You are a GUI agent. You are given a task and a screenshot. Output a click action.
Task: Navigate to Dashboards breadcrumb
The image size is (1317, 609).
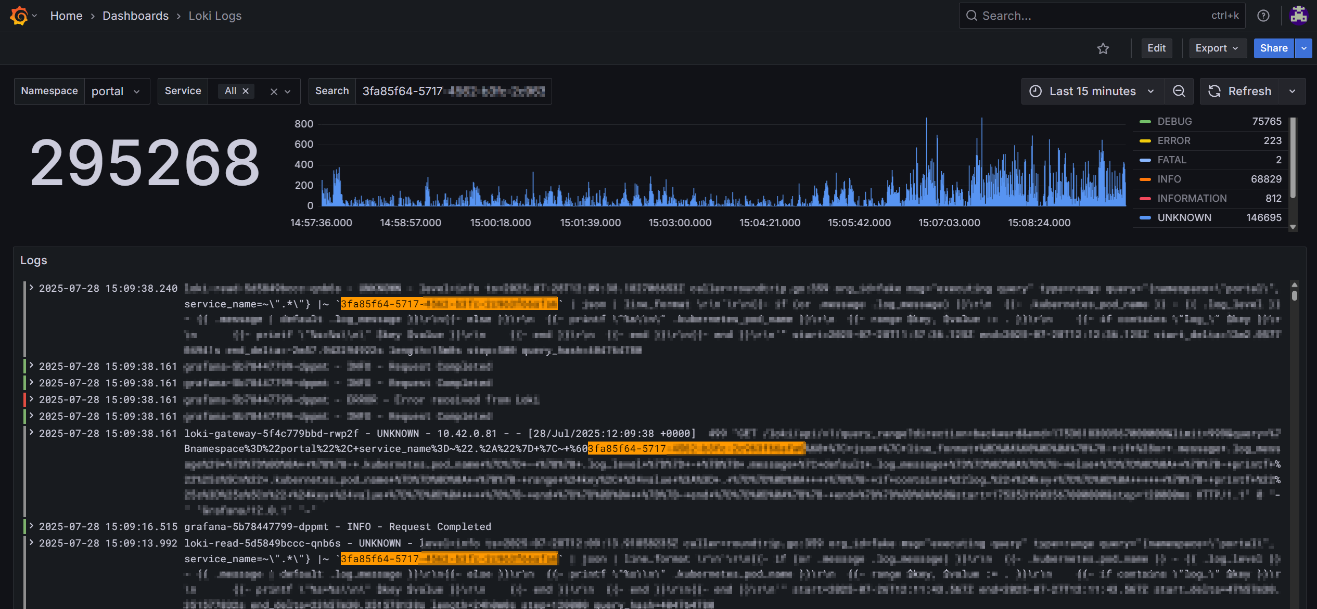coord(135,16)
